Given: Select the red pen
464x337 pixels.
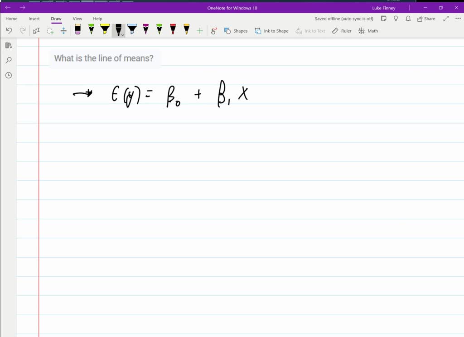Looking at the screenshot, I should tap(173, 29).
